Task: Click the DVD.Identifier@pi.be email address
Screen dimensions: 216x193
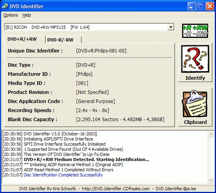Action: click(x=176, y=189)
